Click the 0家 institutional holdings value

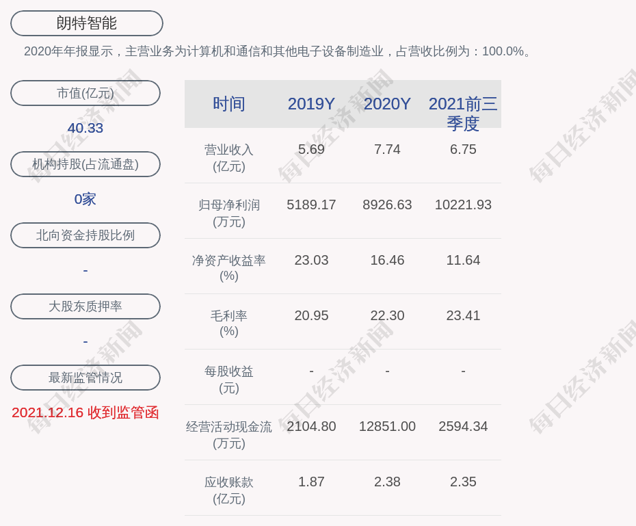coord(85,199)
